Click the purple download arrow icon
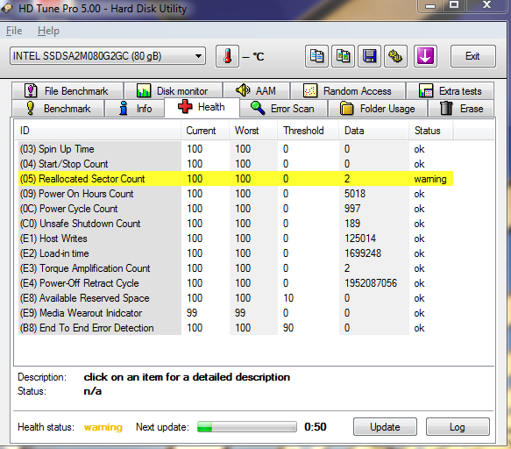 [x=425, y=56]
